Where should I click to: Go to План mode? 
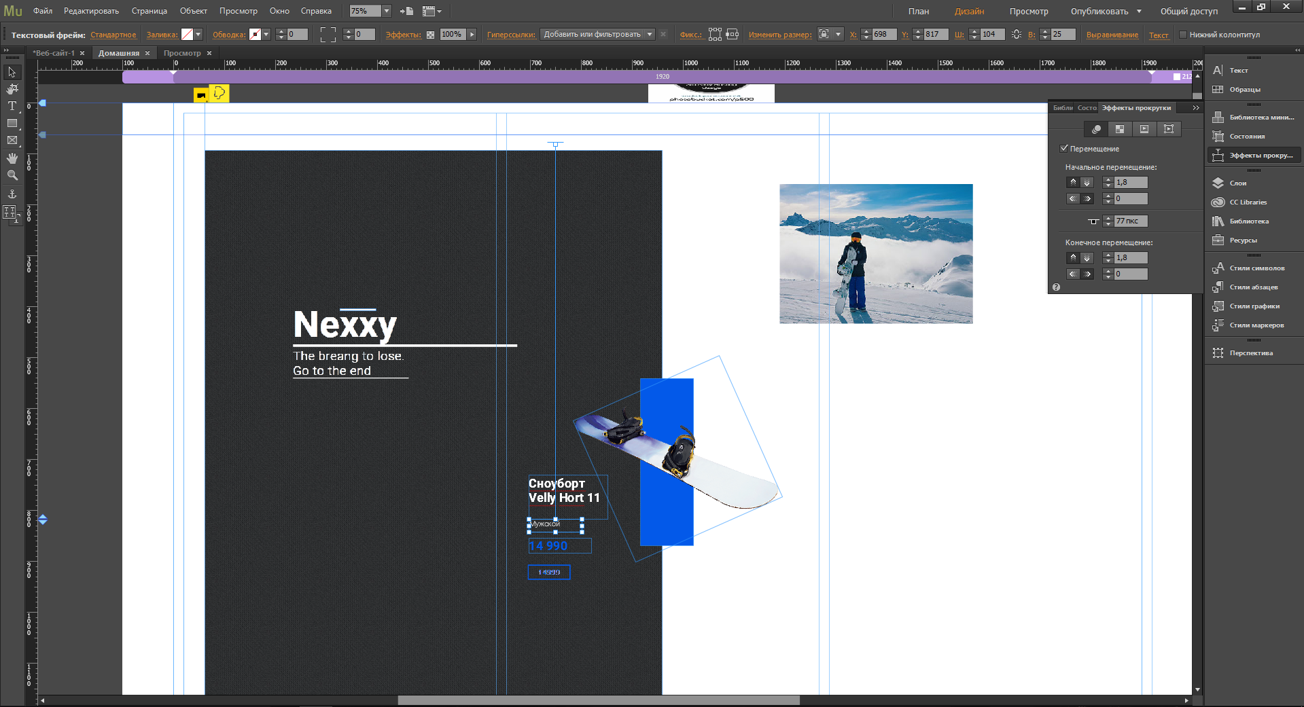919,11
